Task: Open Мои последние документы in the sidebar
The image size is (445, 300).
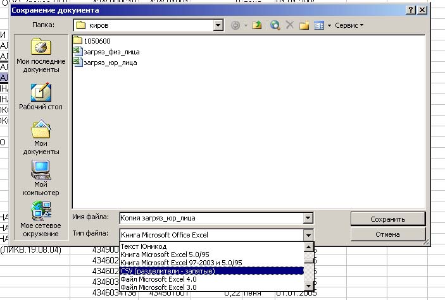Action: (41, 56)
